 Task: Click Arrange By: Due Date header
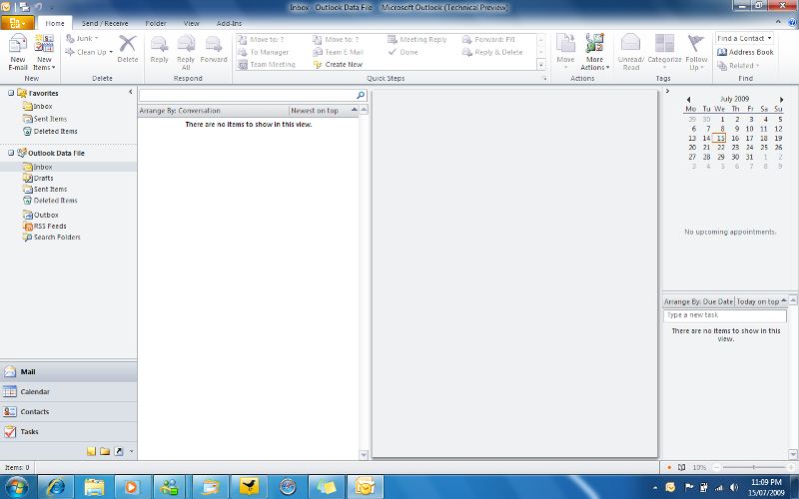(698, 302)
